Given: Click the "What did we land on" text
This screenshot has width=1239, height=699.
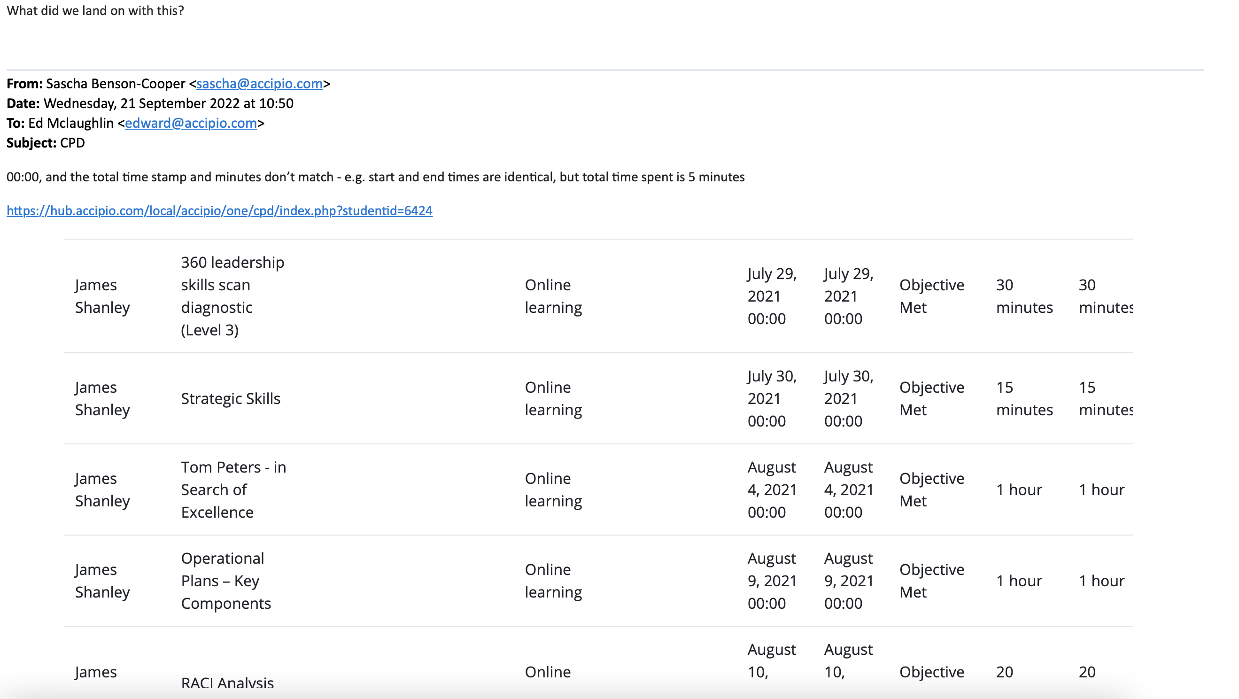Looking at the screenshot, I should coord(95,11).
